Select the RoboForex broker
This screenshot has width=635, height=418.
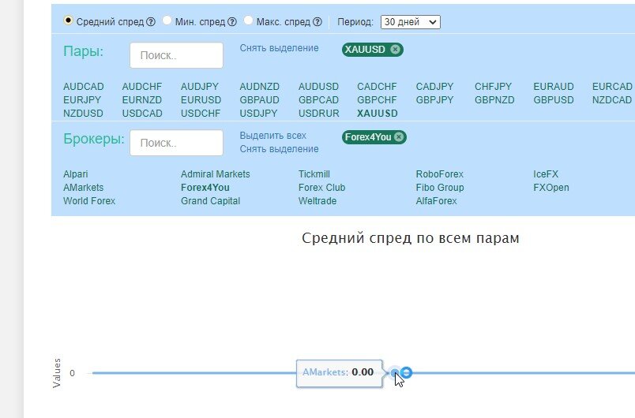click(x=439, y=174)
